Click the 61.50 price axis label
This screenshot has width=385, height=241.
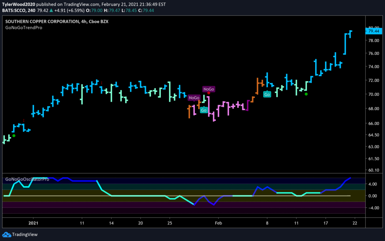click(374, 159)
